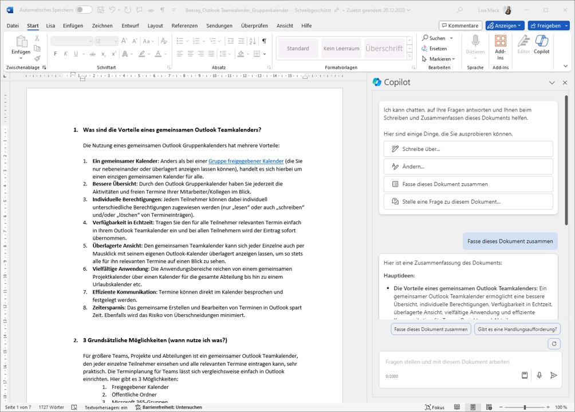
Task: Click the center alignment icon
Action: pyautogui.click(x=190, y=54)
